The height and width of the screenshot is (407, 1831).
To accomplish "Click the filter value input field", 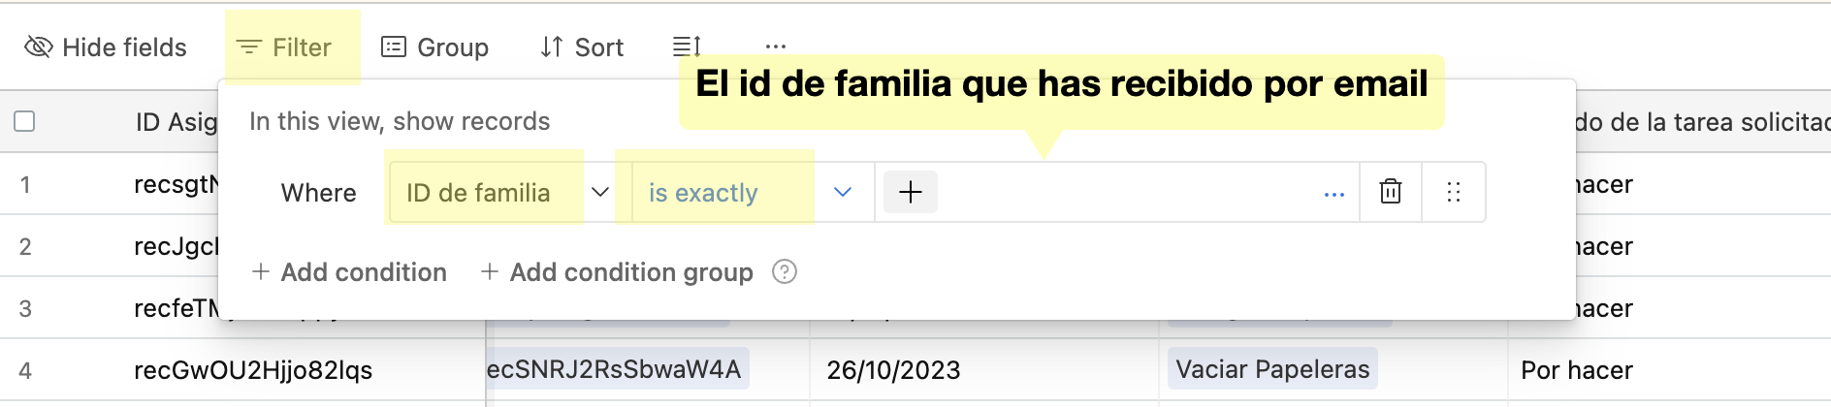I will point(1125,192).
